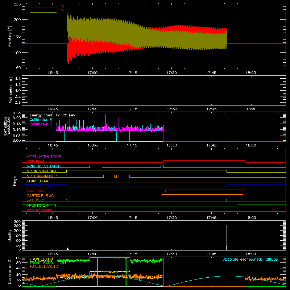Select the ECLIPSE_FLAG label
Screen dimensions: 290x290
click(40, 186)
